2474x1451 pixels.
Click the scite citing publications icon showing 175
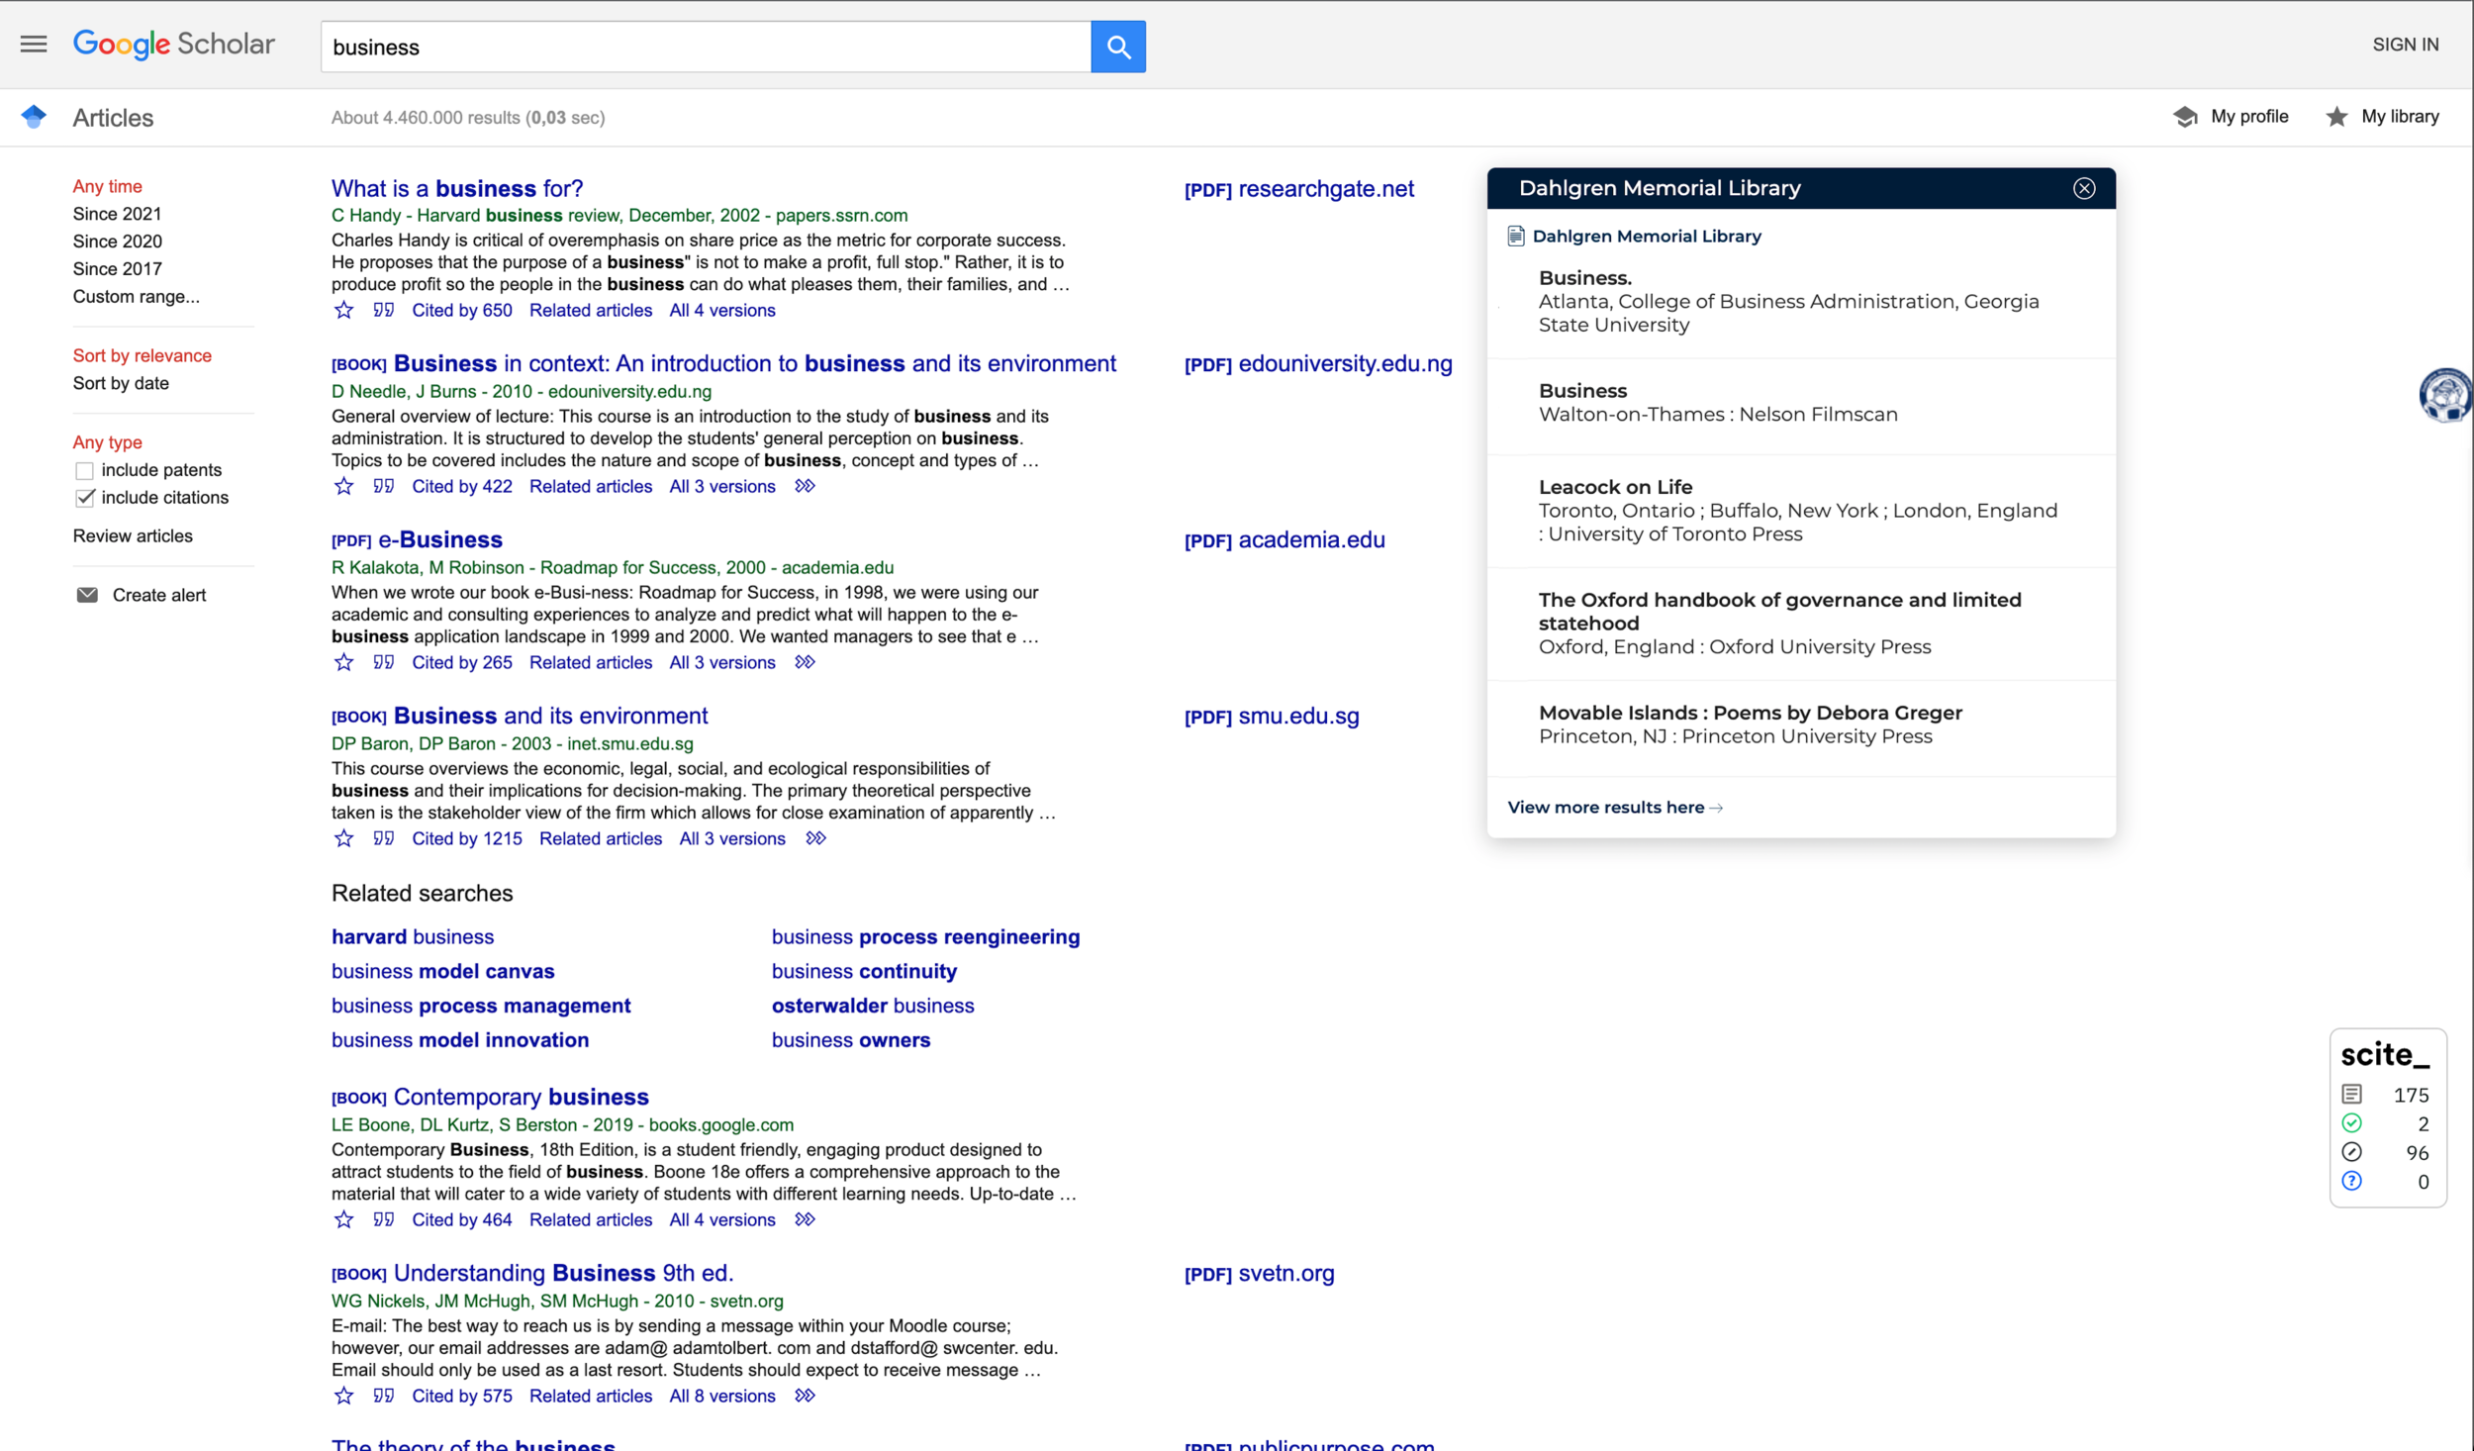[x=2352, y=1095]
